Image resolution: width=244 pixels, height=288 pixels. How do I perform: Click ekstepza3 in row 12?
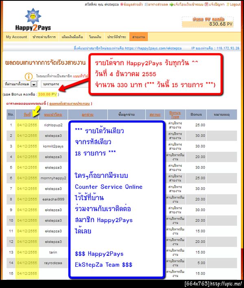pos(53,241)
